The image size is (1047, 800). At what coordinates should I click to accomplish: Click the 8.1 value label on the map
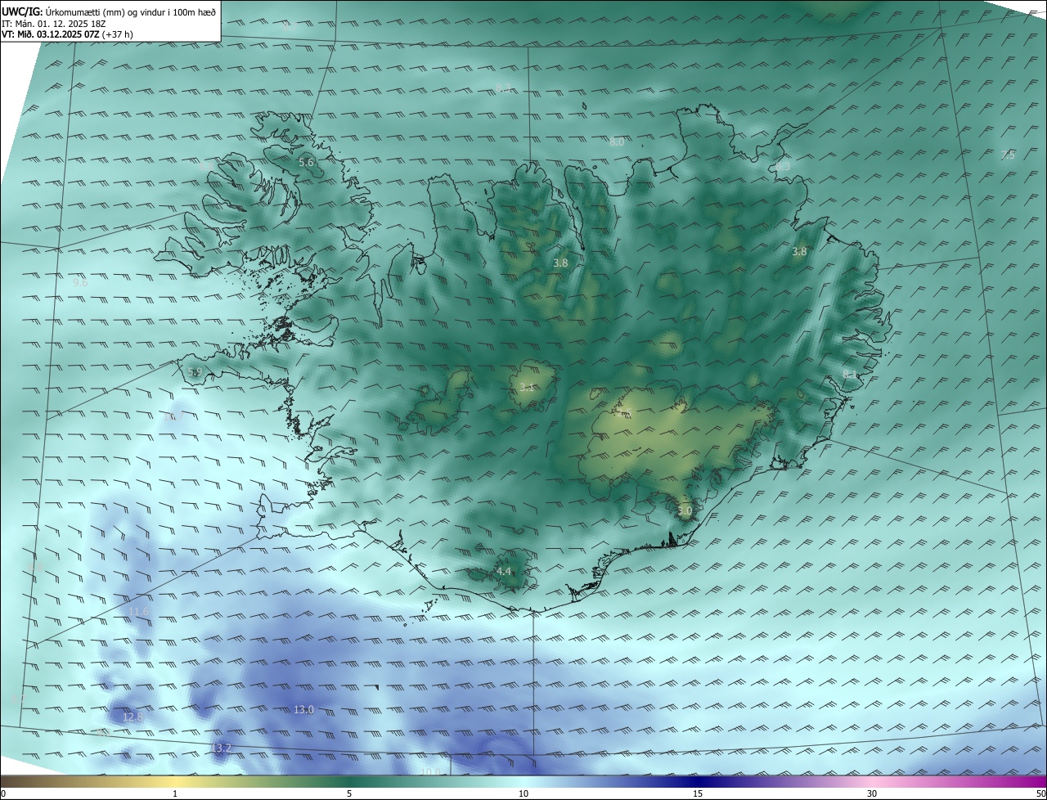coord(849,375)
